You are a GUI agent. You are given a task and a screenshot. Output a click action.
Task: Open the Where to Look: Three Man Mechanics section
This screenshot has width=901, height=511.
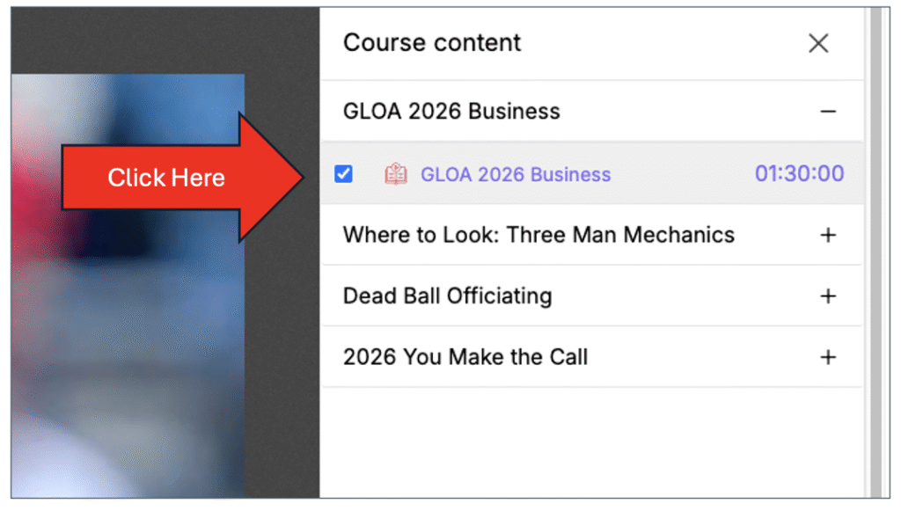pos(538,235)
